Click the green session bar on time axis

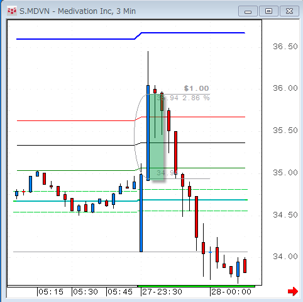196,286
